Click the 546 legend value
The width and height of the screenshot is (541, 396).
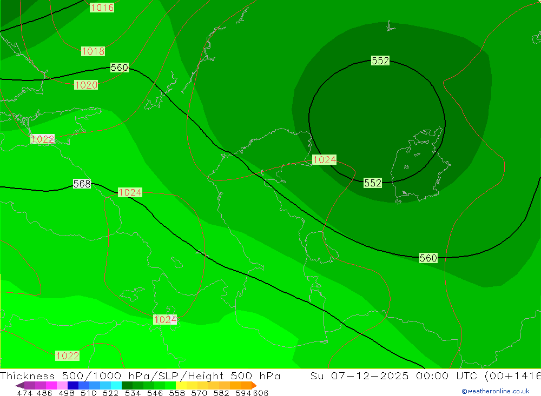pyautogui.click(x=155, y=393)
